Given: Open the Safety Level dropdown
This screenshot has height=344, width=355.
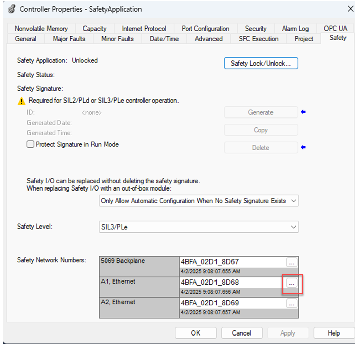Looking at the screenshot, I should (x=294, y=227).
